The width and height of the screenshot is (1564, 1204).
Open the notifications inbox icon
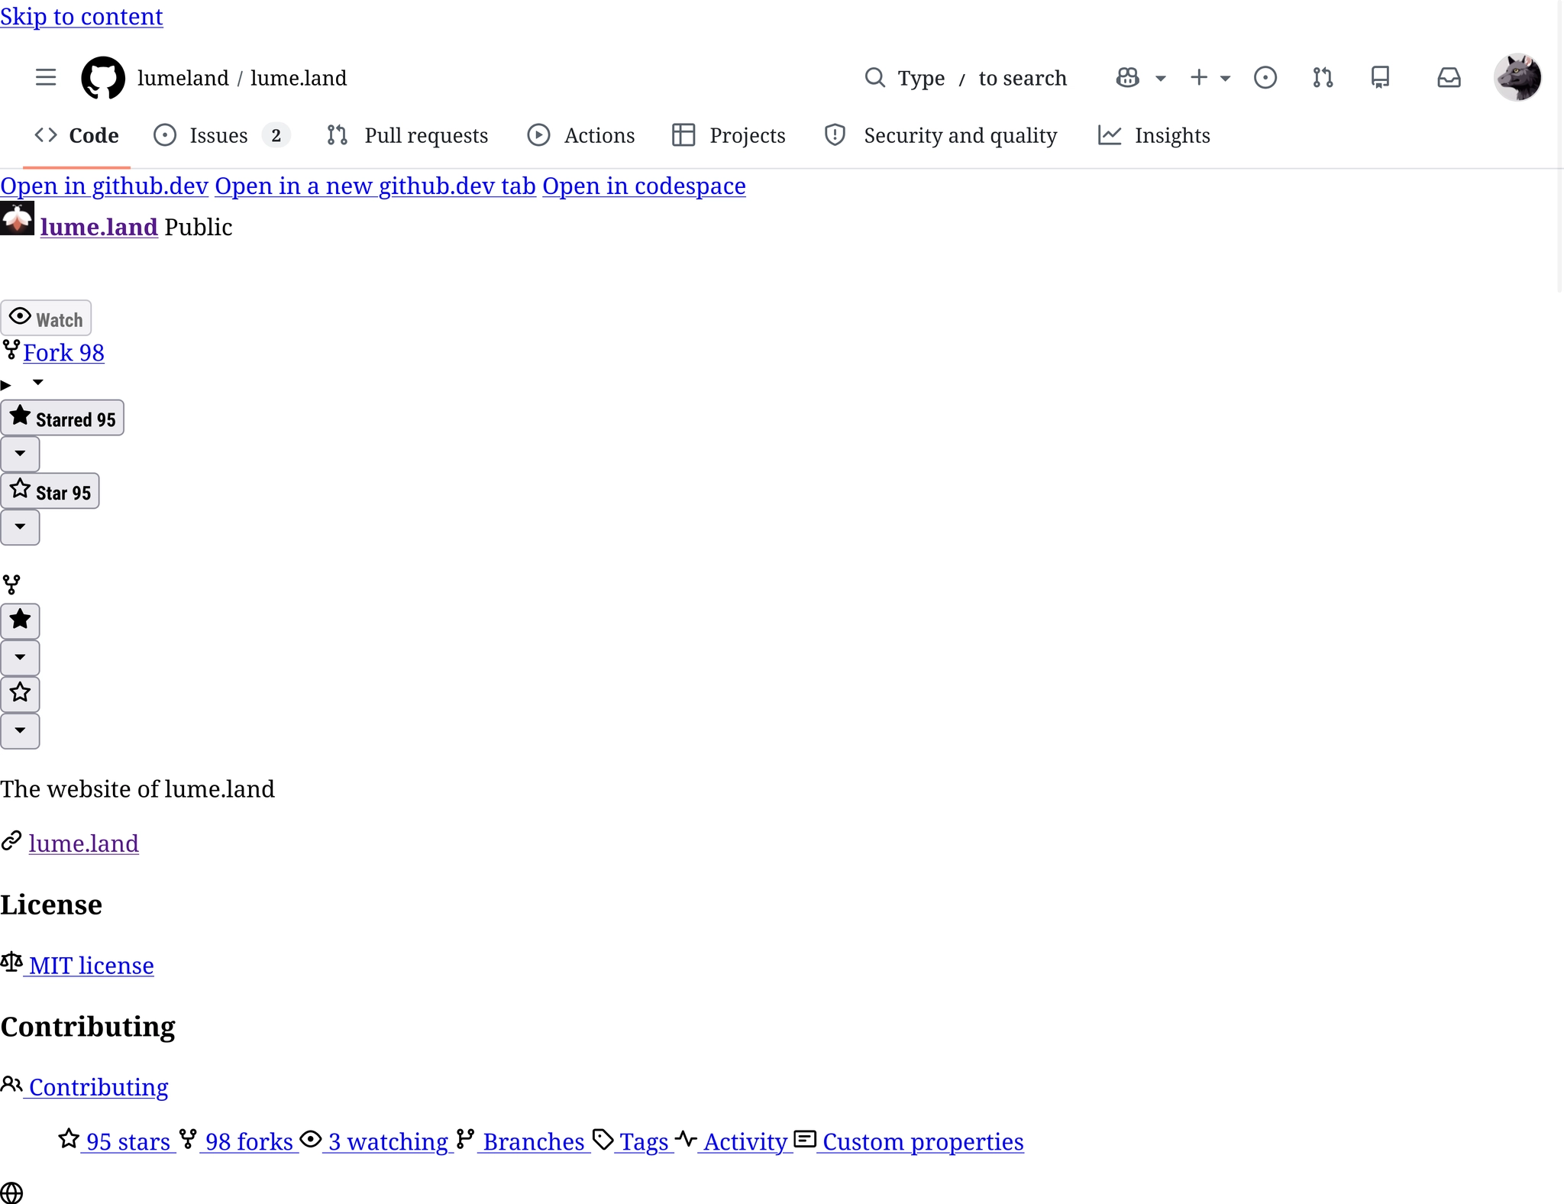[1449, 77]
